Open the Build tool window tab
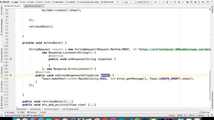This screenshot has width=214, height=120. tap(42, 112)
